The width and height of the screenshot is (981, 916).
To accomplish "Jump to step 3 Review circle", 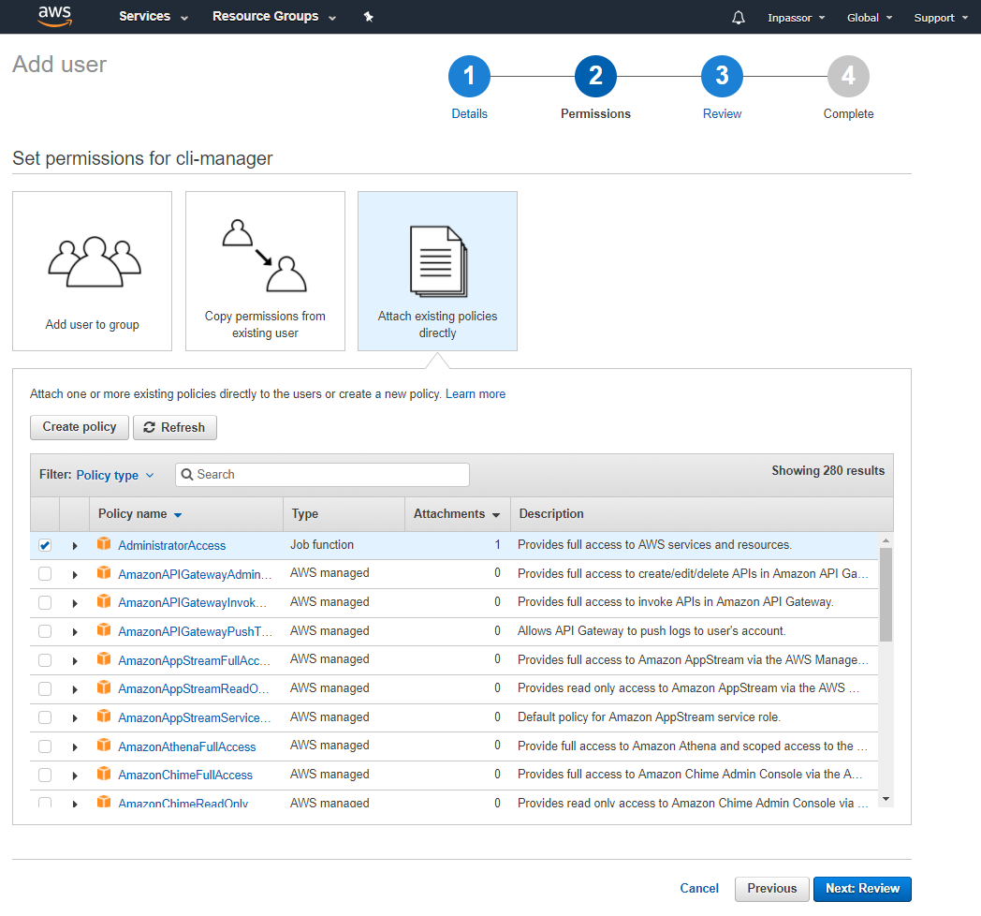I will (722, 77).
